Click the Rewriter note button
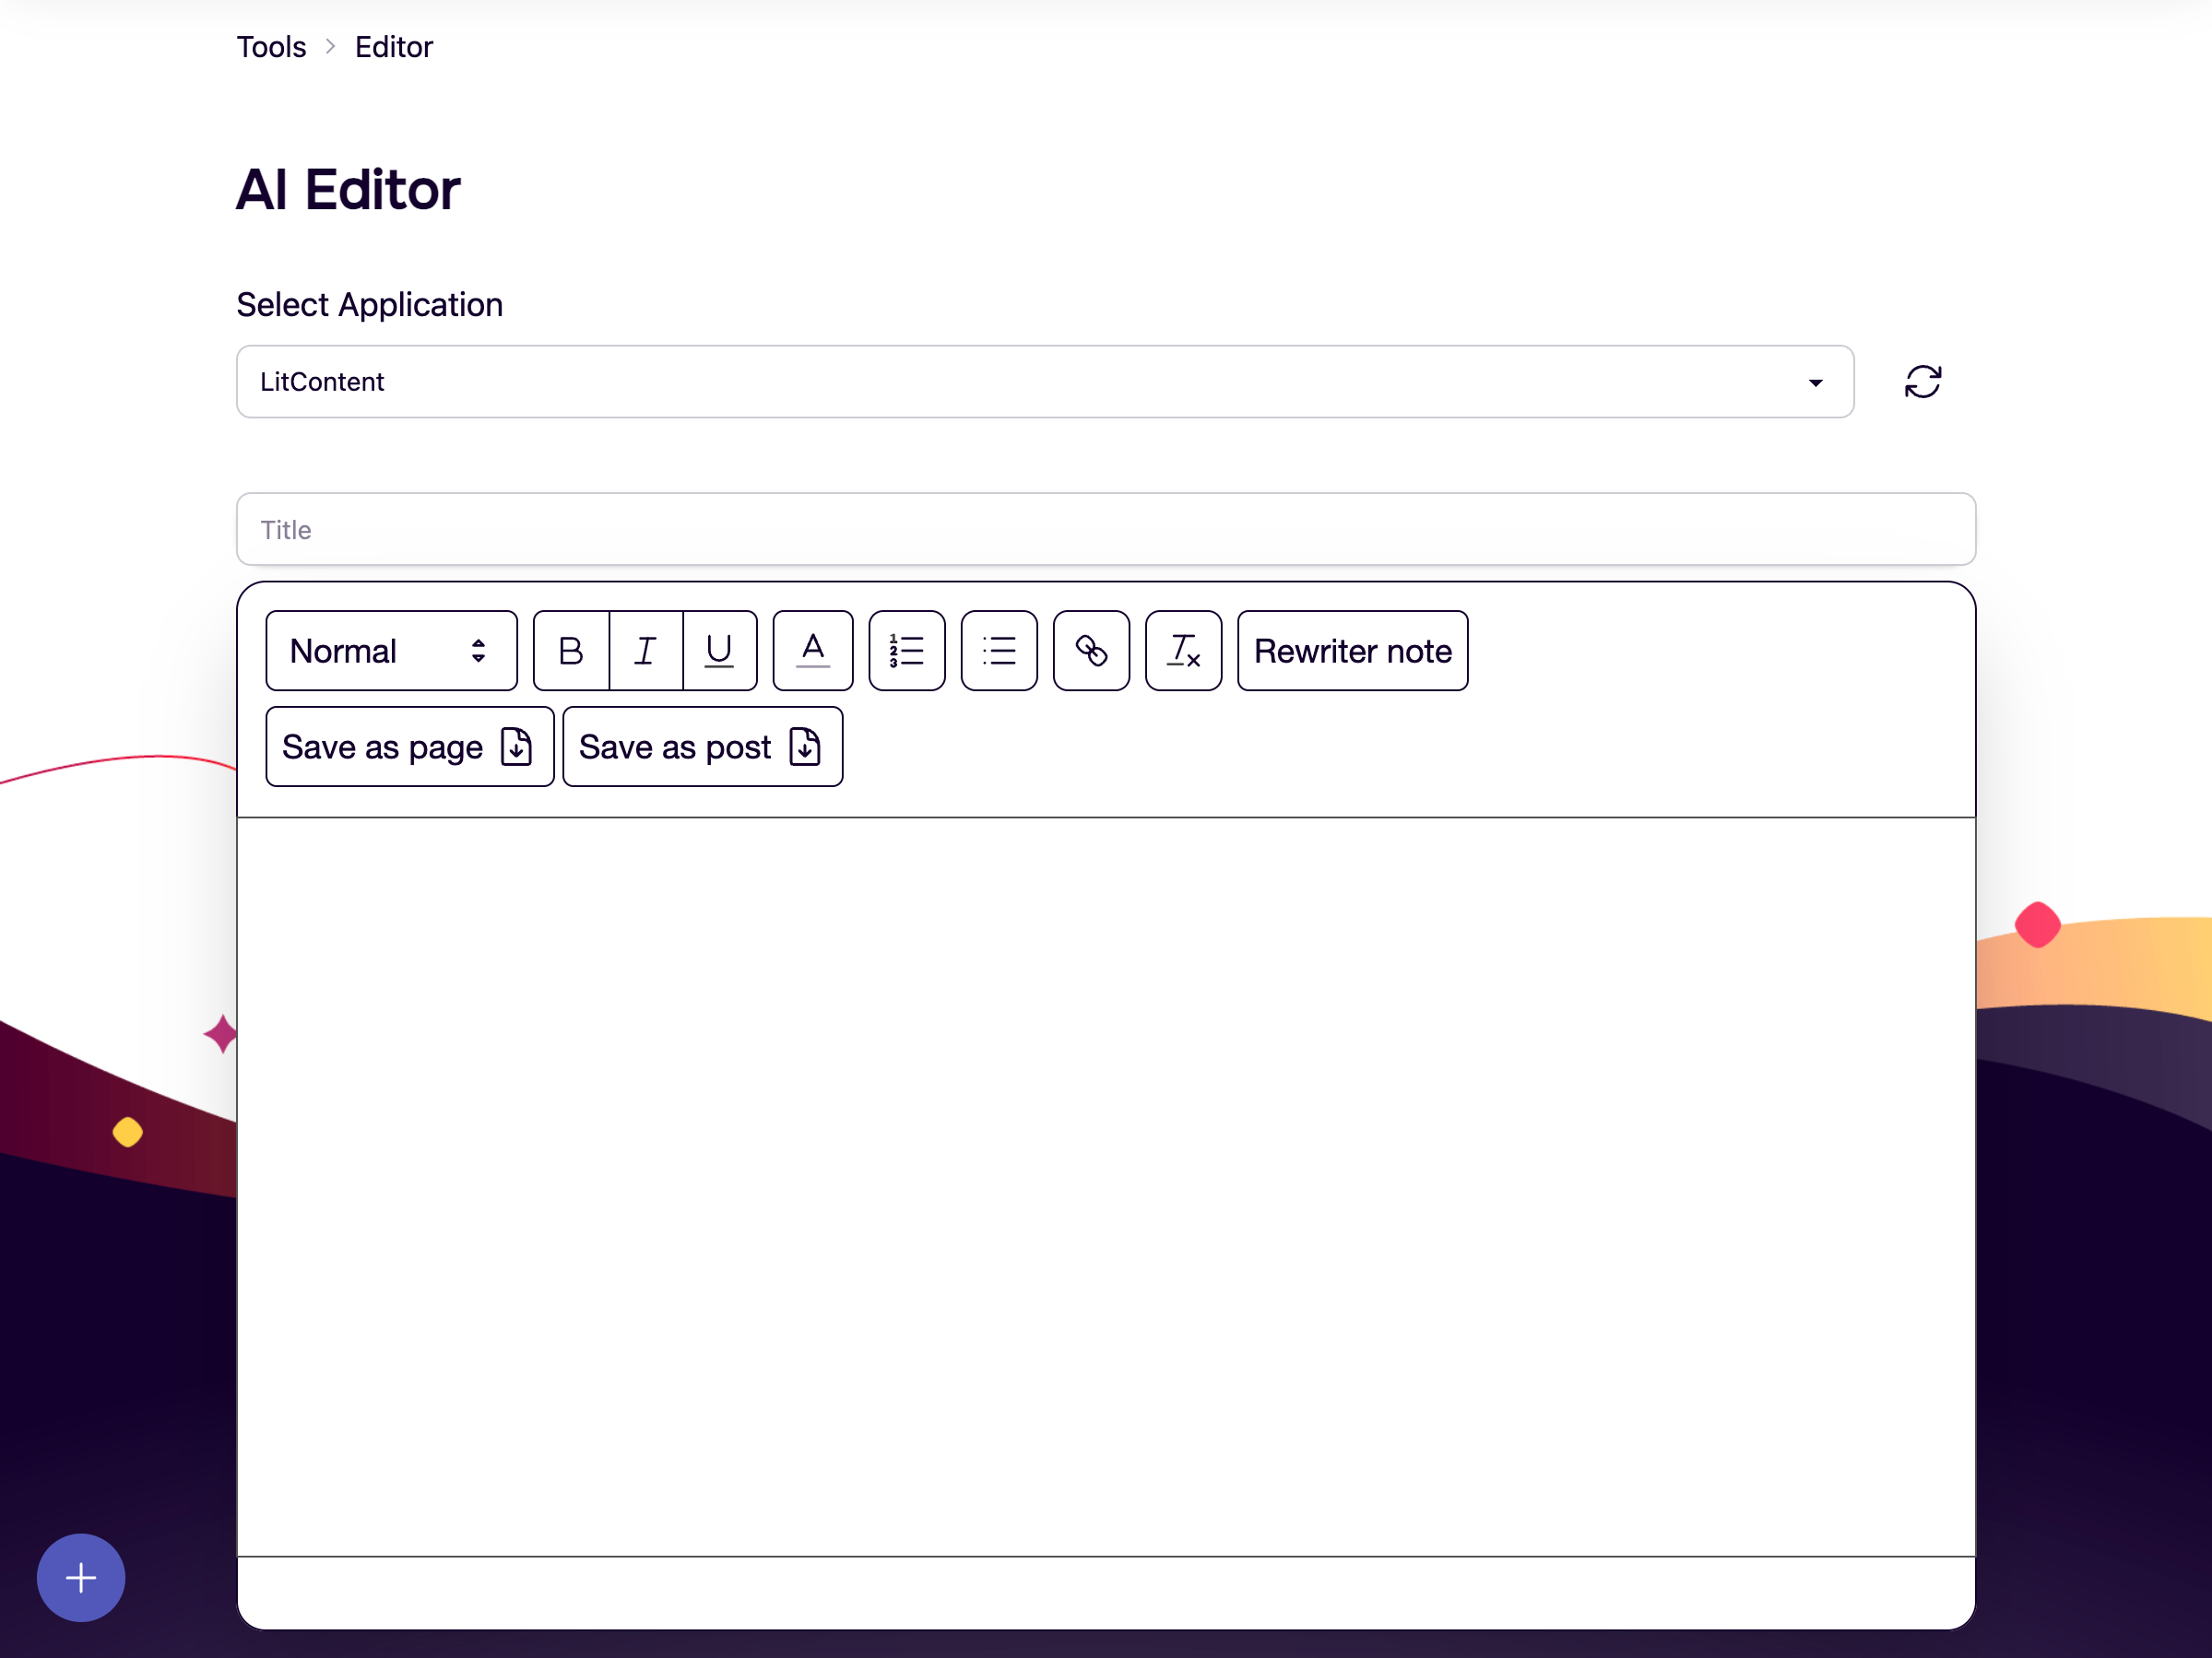The width and height of the screenshot is (2212, 1658). tap(1352, 651)
